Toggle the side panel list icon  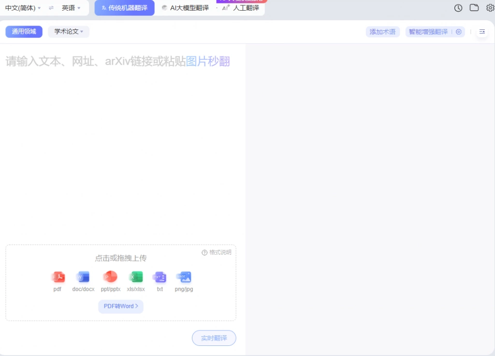[x=482, y=32]
